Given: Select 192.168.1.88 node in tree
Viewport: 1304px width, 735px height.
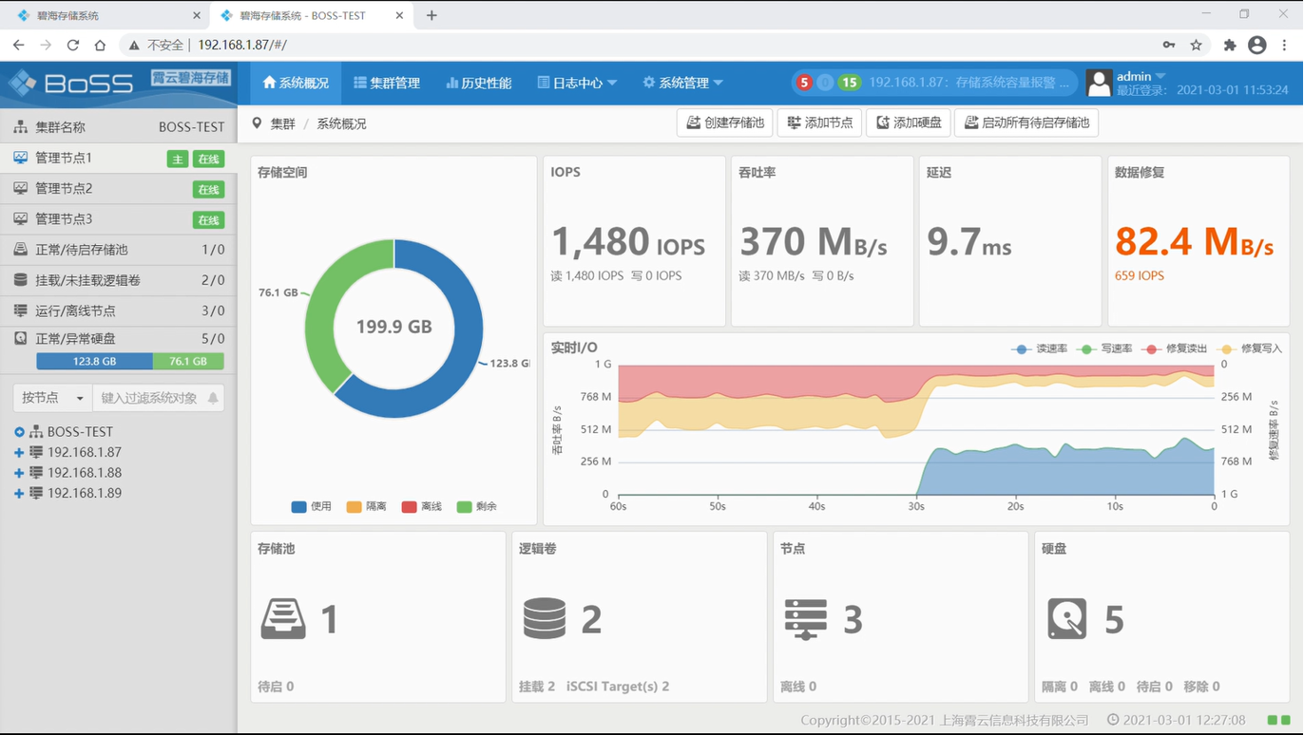Looking at the screenshot, I should (85, 473).
